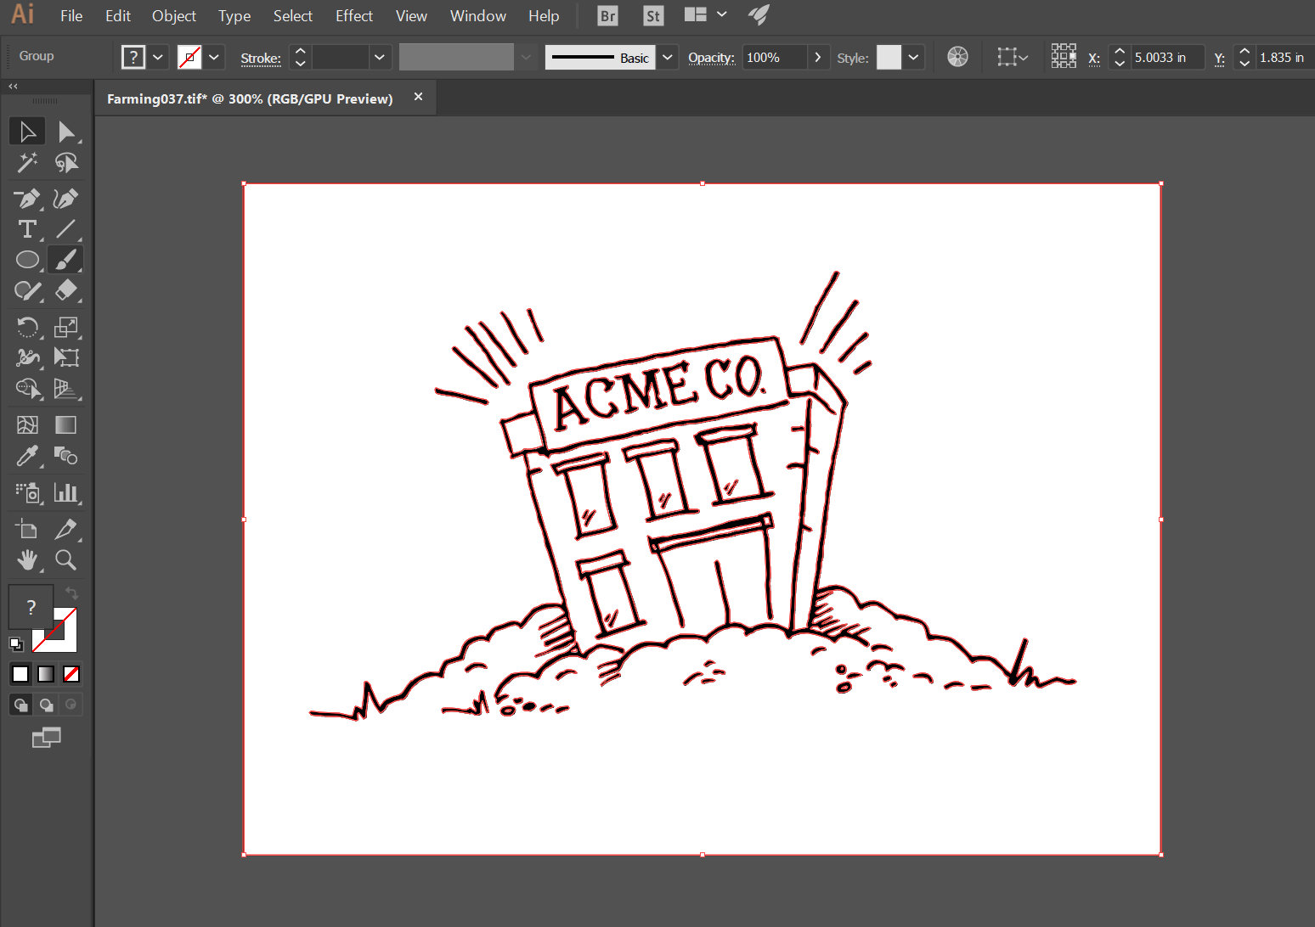Open the Brushes panel via Br button
The height and width of the screenshot is (927, 1315).
[x=607, y=15]
